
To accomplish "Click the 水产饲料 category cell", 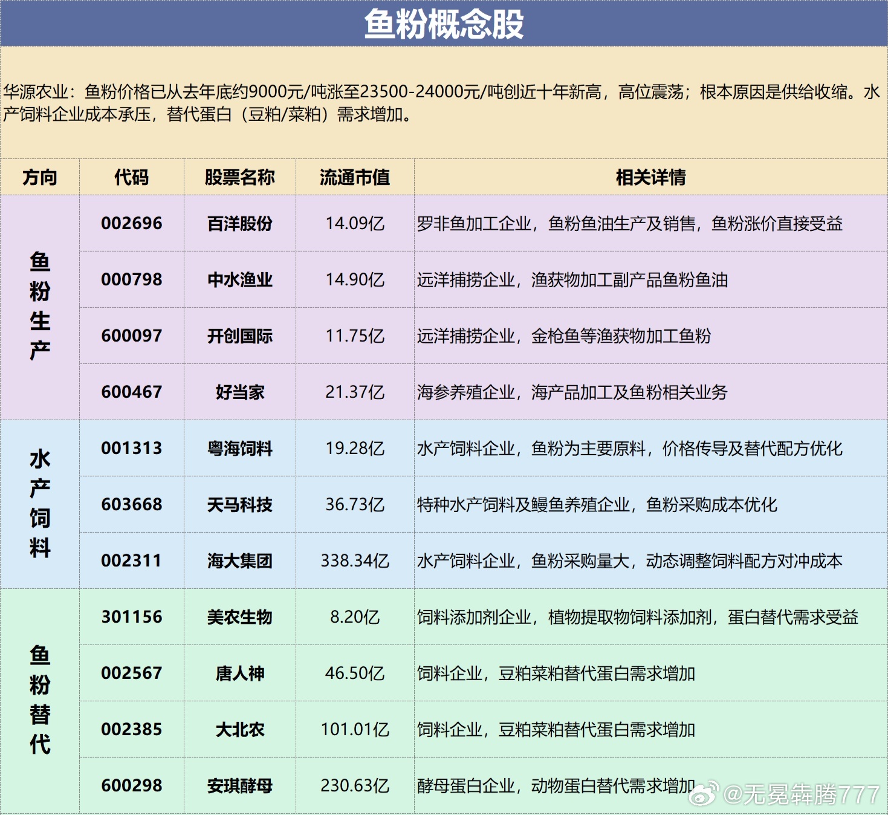I will (x=40, y=504).
